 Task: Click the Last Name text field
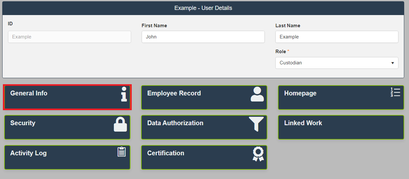[x=337, y=37]
